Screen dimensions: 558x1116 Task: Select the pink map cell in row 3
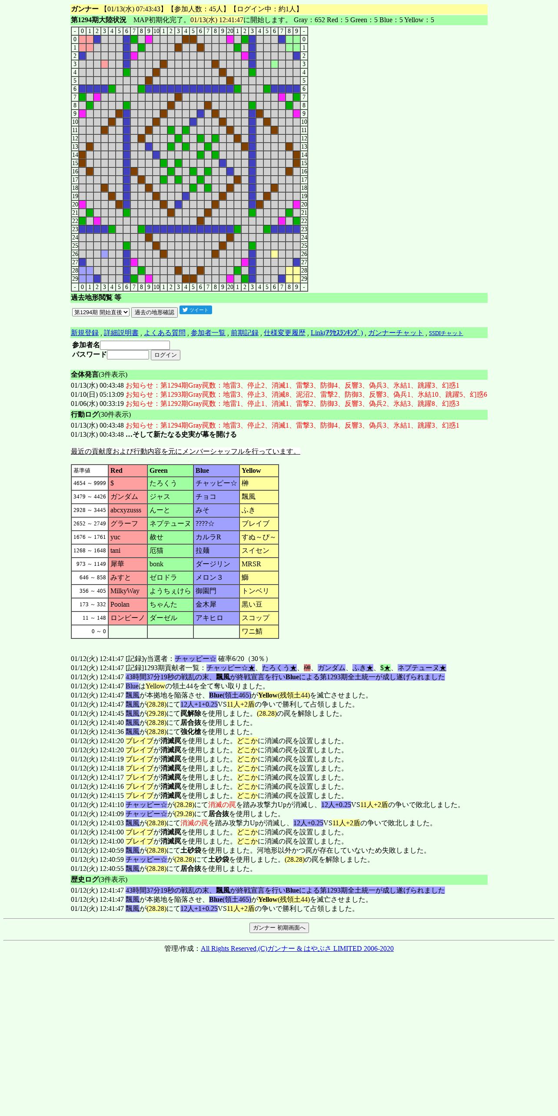104,64
